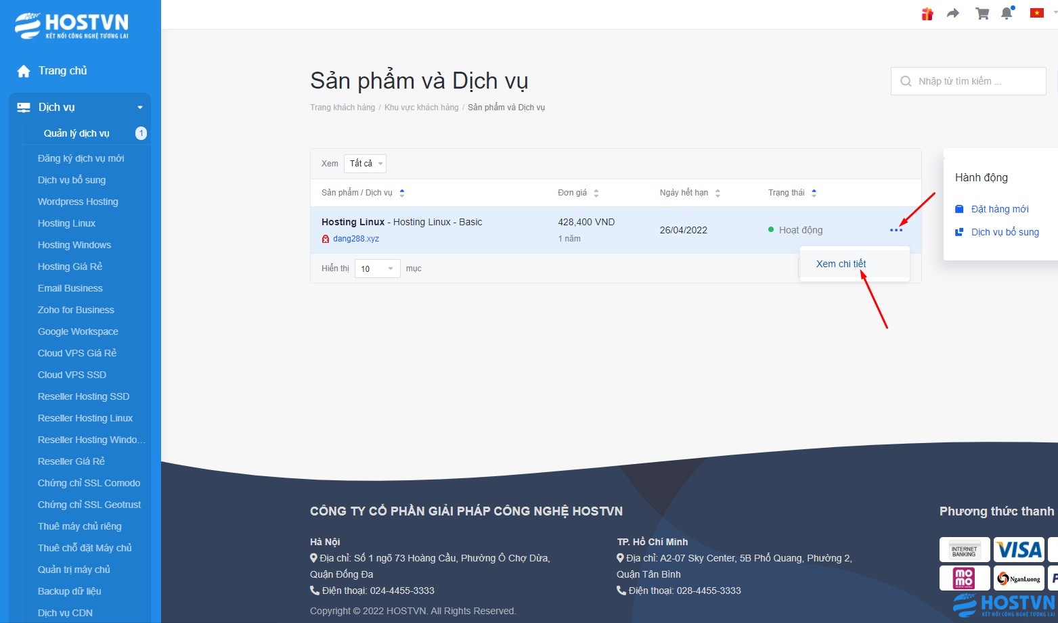The height and width of the screenshot is (623, 1058).
Task: Open Đăng ký dịch vụ mới sidebar item
Action: pyautogui.click(x=81, y=158)
